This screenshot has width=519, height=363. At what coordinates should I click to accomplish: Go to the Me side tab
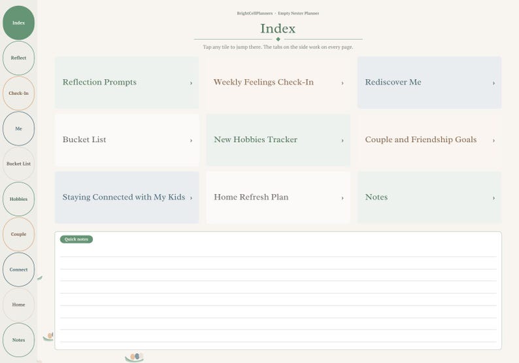pyautogui.click(x=18, y=128)
